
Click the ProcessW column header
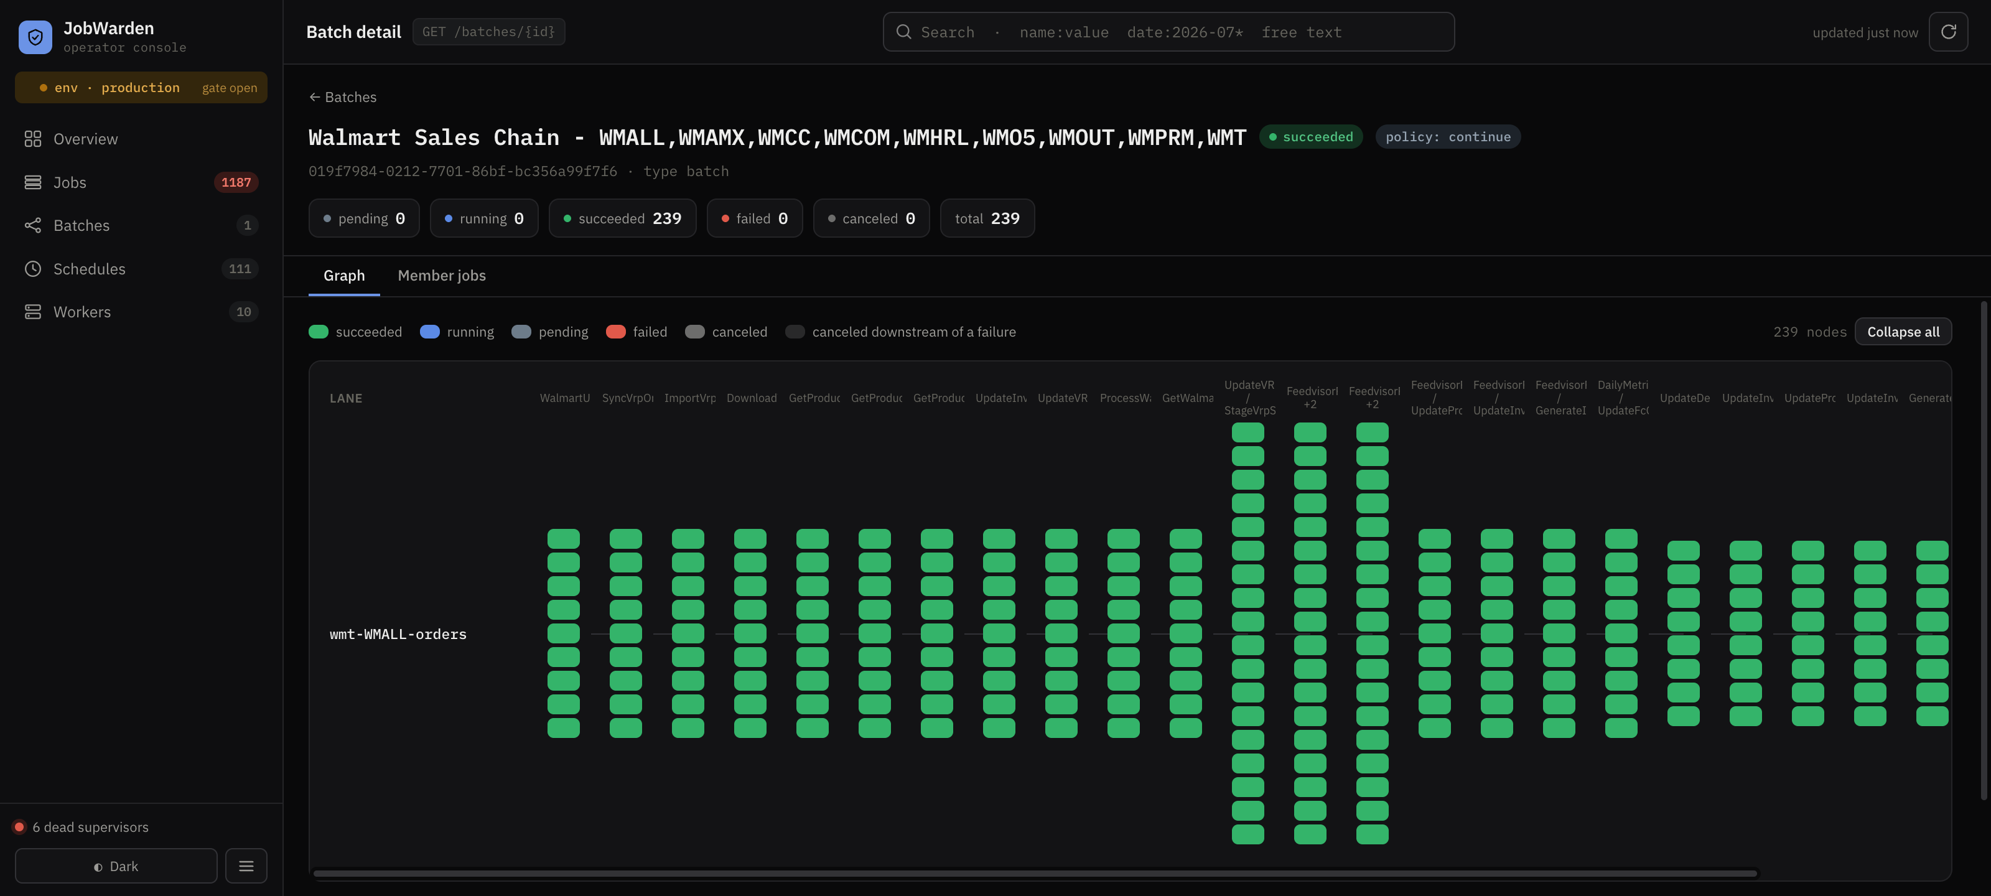click(1124, 398)
